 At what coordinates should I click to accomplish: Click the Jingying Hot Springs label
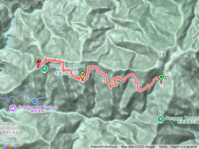point(37,107)
